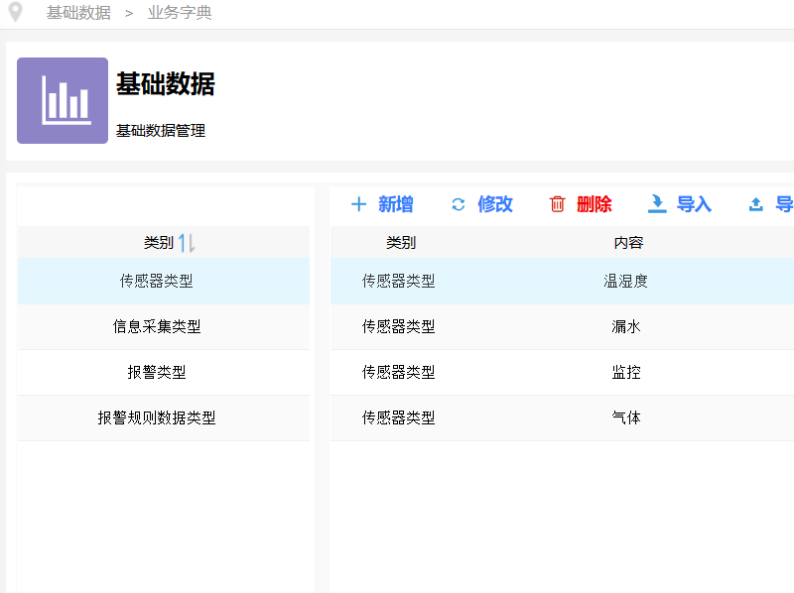Click the 修改 button
This screenshot has height=593, width=794.
(493, 204)
